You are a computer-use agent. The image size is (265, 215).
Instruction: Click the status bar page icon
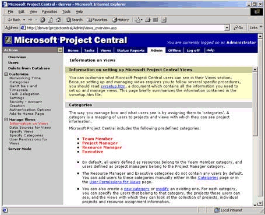coord(5,210)
